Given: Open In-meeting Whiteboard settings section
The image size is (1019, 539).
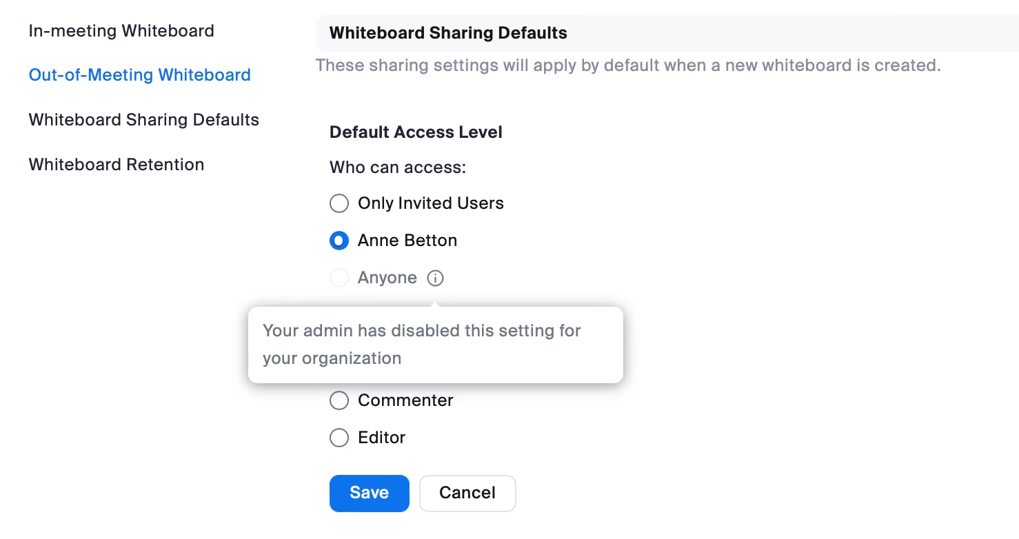Looking at the screenshot, I should click(121, 31).
